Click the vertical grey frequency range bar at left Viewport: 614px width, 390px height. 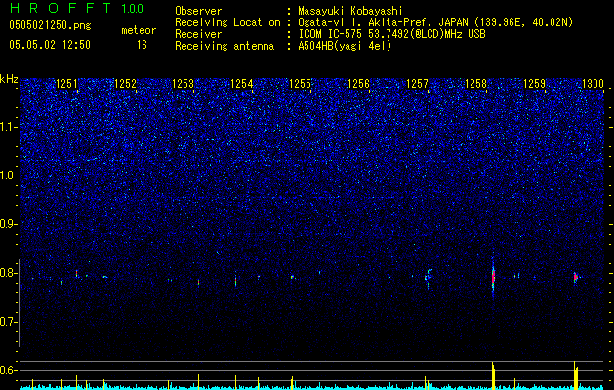19,303
